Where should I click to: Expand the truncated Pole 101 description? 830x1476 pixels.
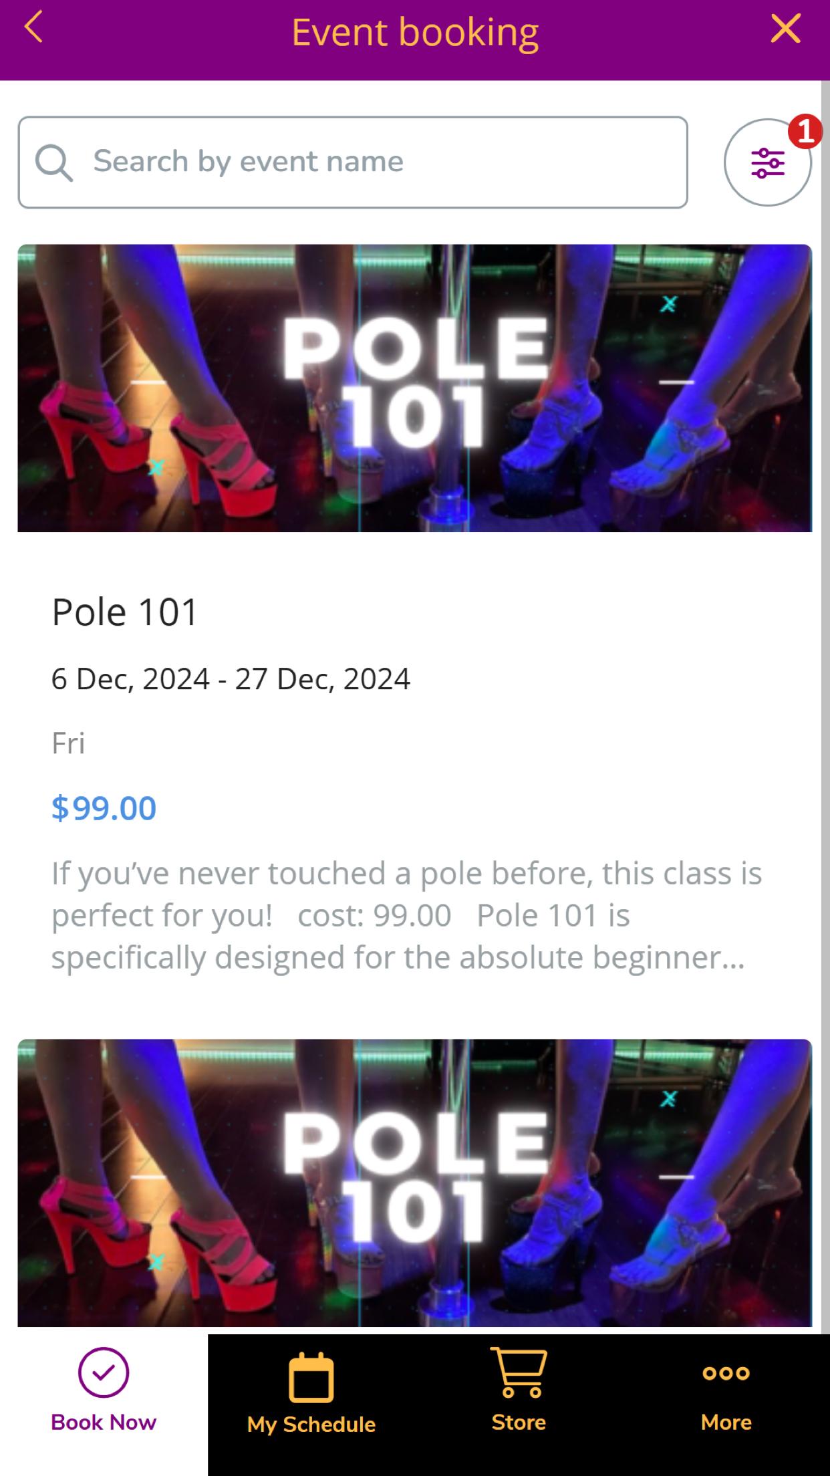pos(406,915)
